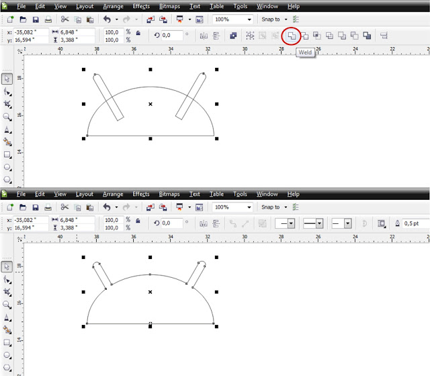Select Polygon tool in lower toolbox
This screenshot has width=430, height=376.
[7, 367]
